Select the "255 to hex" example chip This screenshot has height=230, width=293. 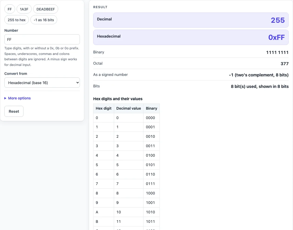17,20
